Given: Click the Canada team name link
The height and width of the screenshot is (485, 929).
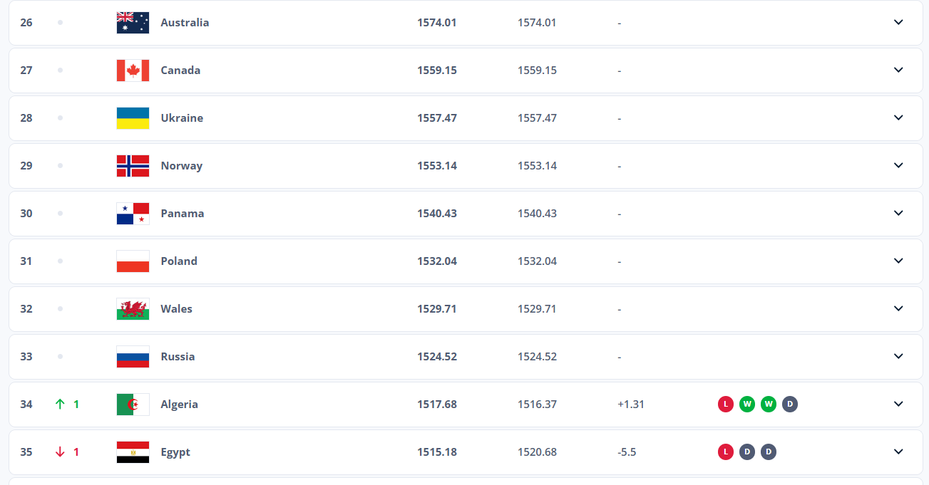Looking at the screenshot, I should (180, 71).
